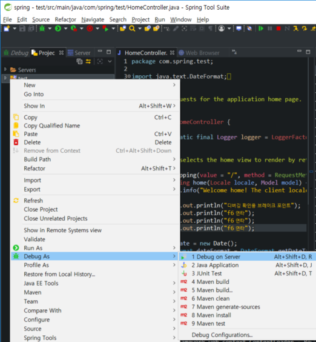Open the dropdown arrow beside the Search magnifier
Viewport: 316px width, 342px height.
coord(140,29)
